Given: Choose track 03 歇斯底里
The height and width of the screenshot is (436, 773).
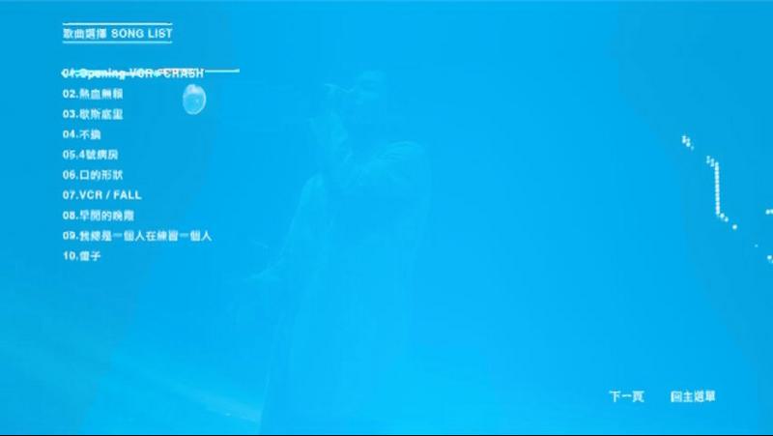Looking at the screenshot, I should point(93,114).
